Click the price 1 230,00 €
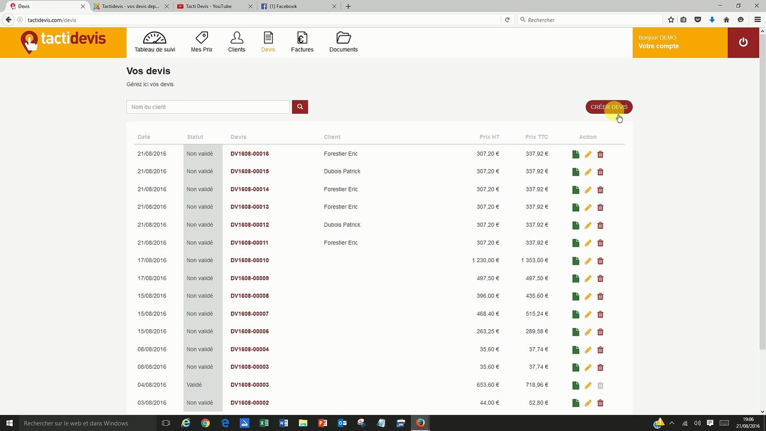Viewport: 766px width, 431px height. [x=485, y=260]
